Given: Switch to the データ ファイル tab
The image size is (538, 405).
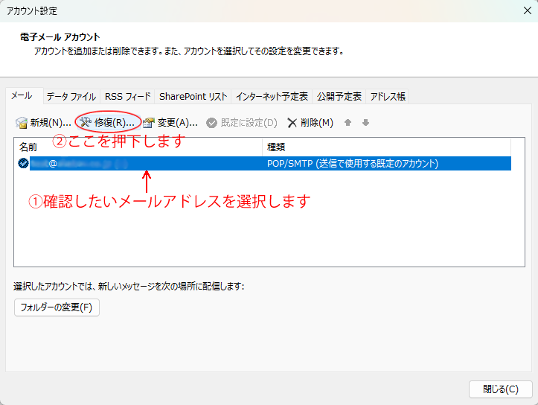Looking at the screenshot, I should click(71, 97).
